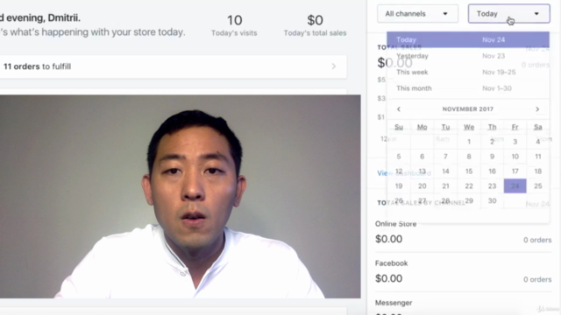Viewport: 561px width, 315px height.
Task: Click highlighted date 24 in calendar
Action: [x=515, y=186]
